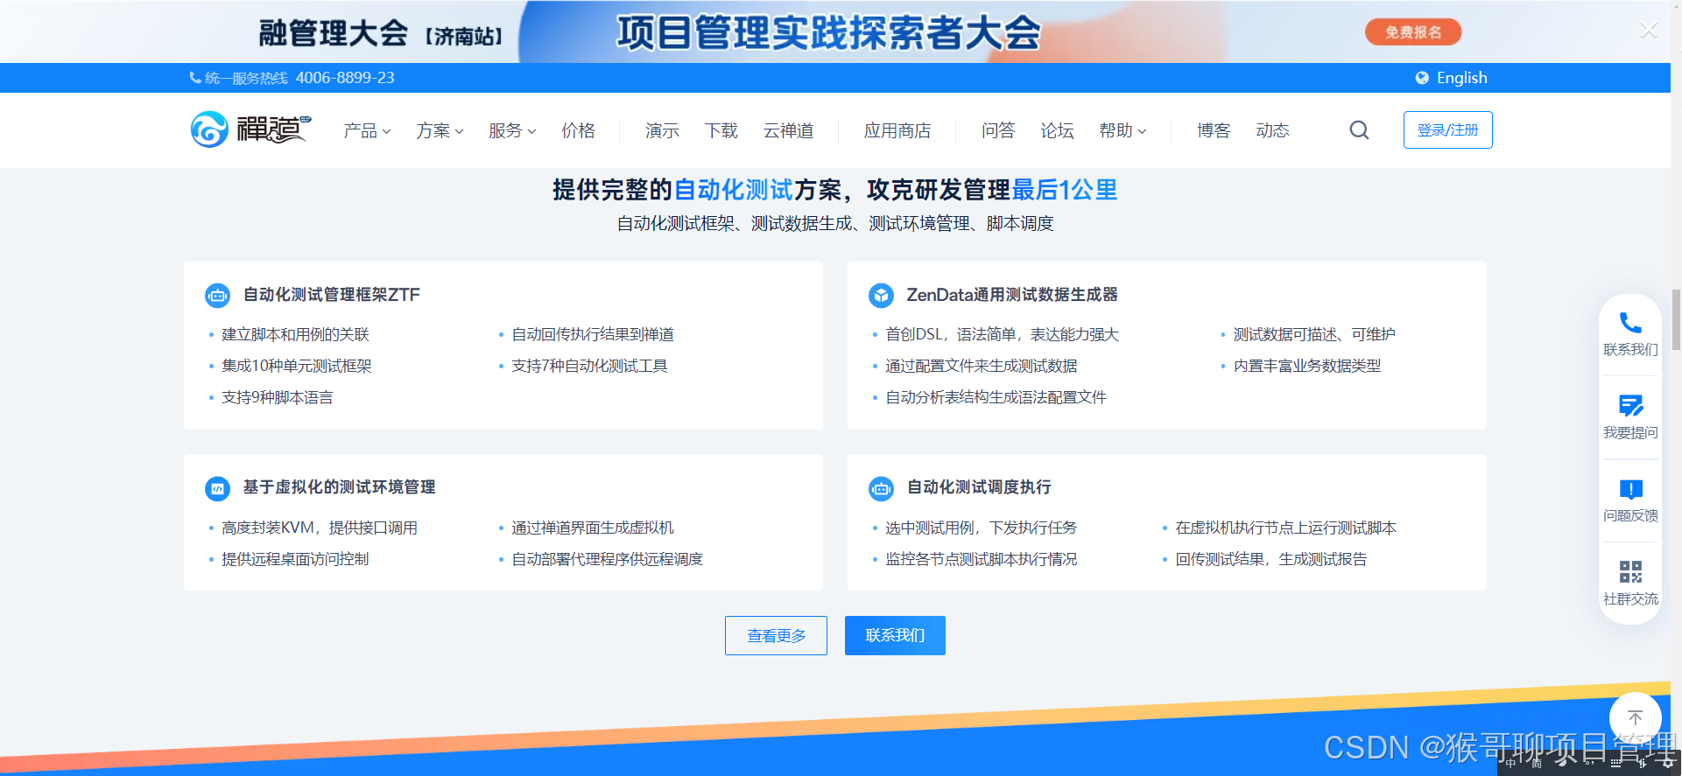
Task: Click the ZTF robot icon
Action: (217, 296)
